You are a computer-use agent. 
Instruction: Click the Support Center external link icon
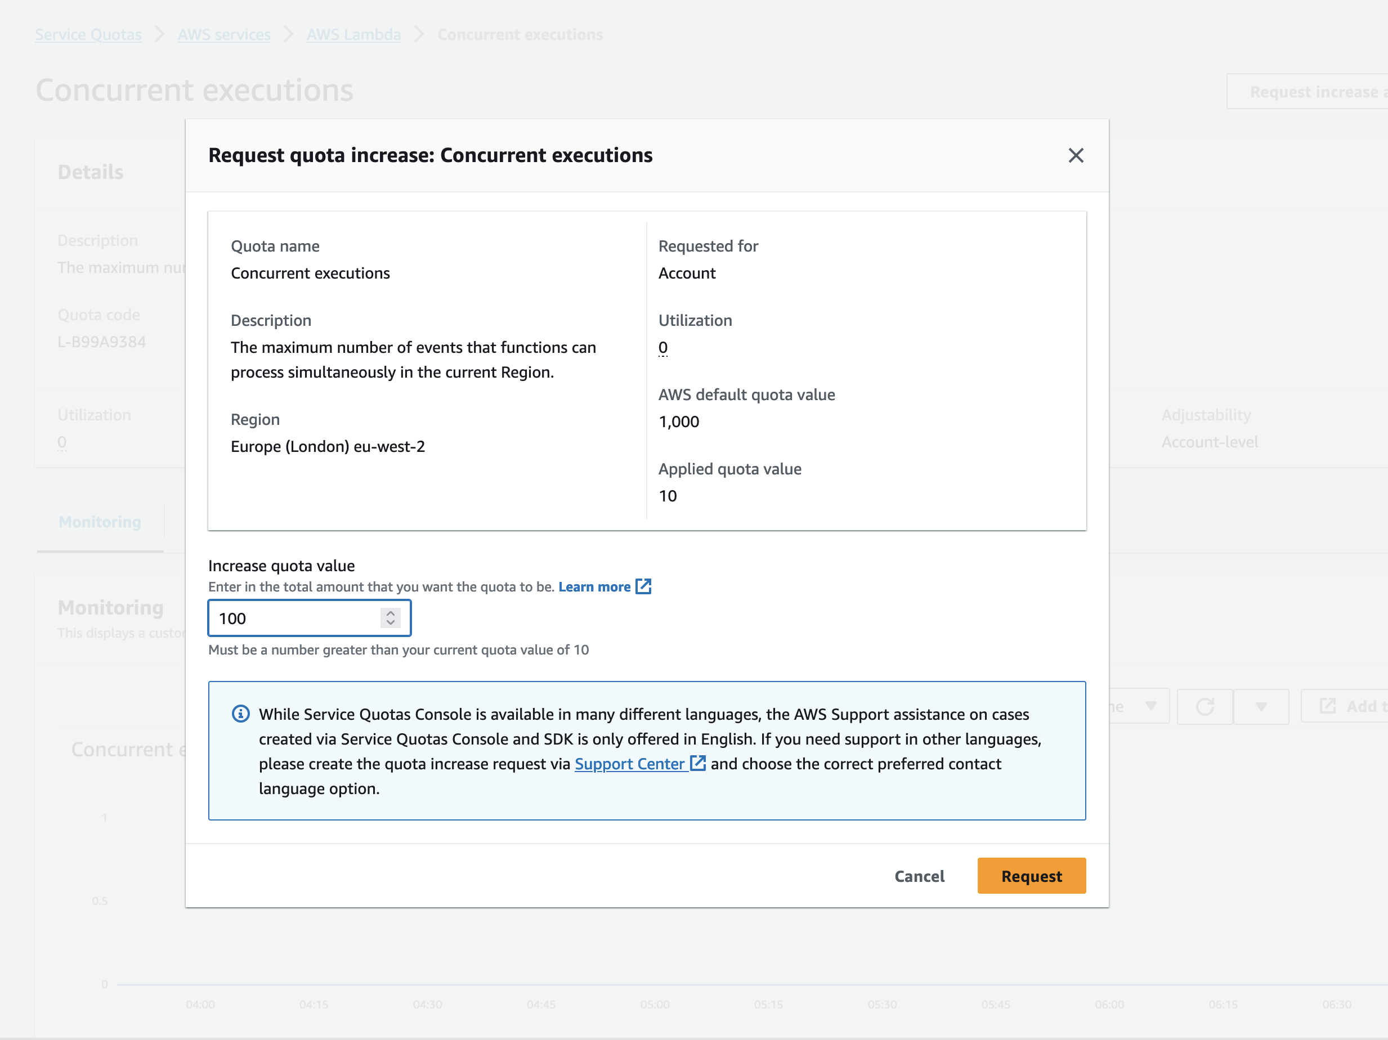click(698, 763)
